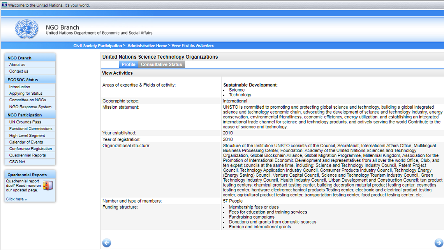Open the About us sidebar link

pos(17,64)
